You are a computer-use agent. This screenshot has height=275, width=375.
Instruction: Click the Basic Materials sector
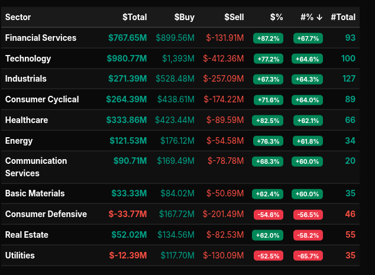[x=35, y=193]
